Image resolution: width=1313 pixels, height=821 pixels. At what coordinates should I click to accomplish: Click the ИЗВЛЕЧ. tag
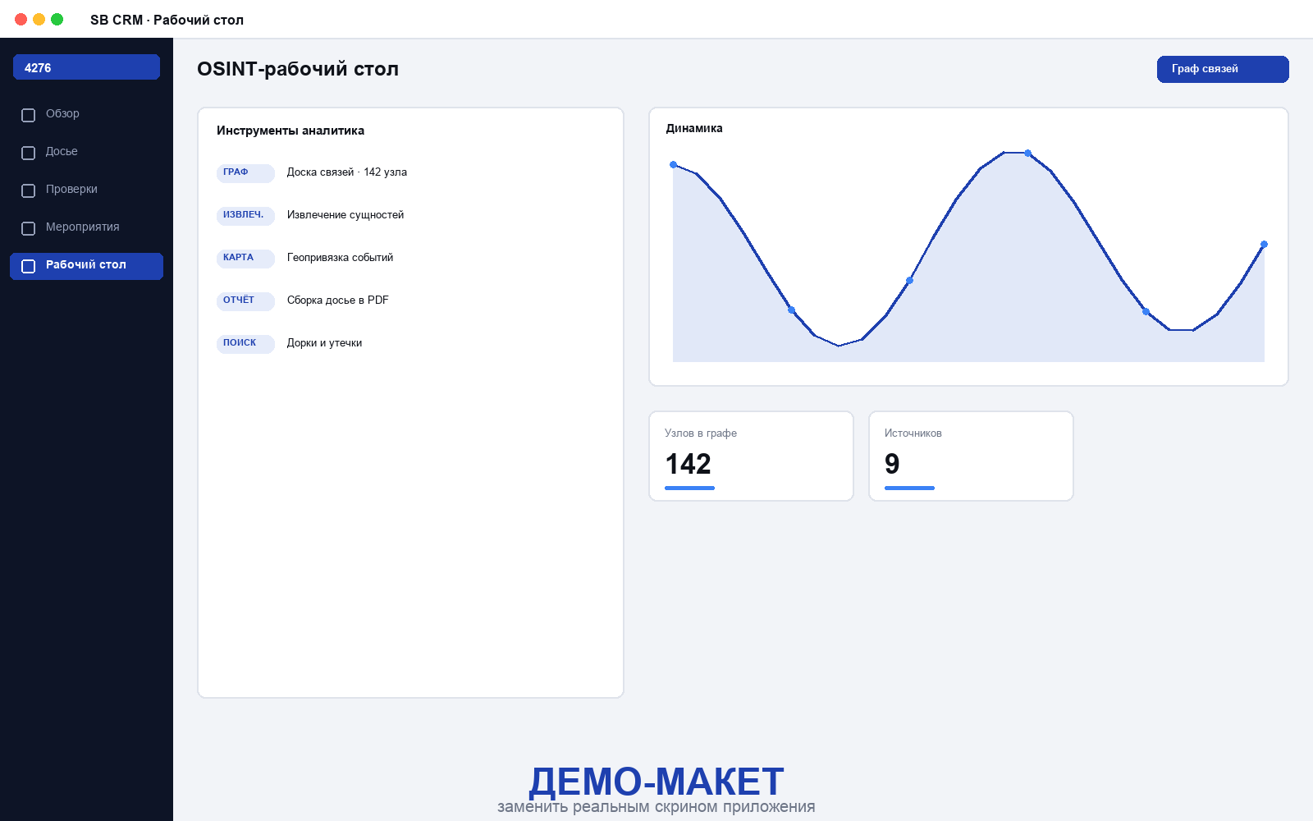245,215
